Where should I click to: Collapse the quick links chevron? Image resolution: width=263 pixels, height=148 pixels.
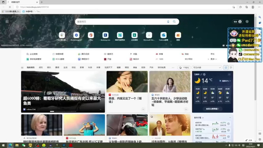(197, 28)
